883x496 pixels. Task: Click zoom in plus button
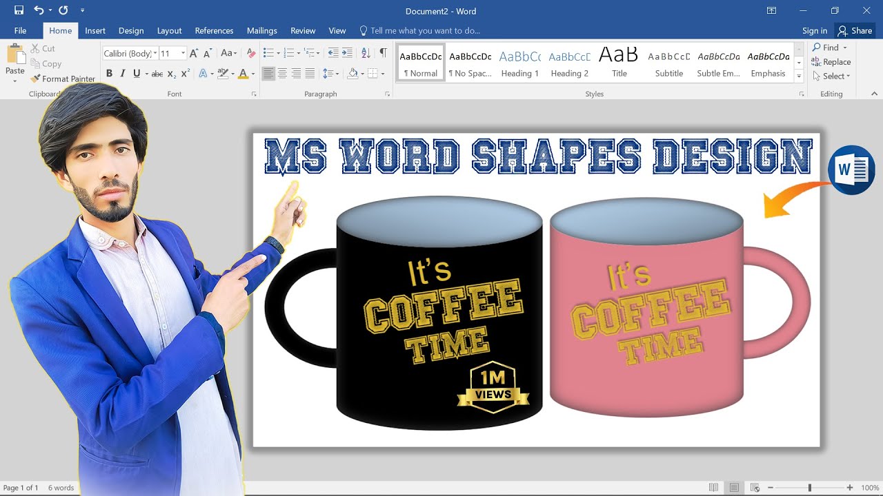click(850, 488)
